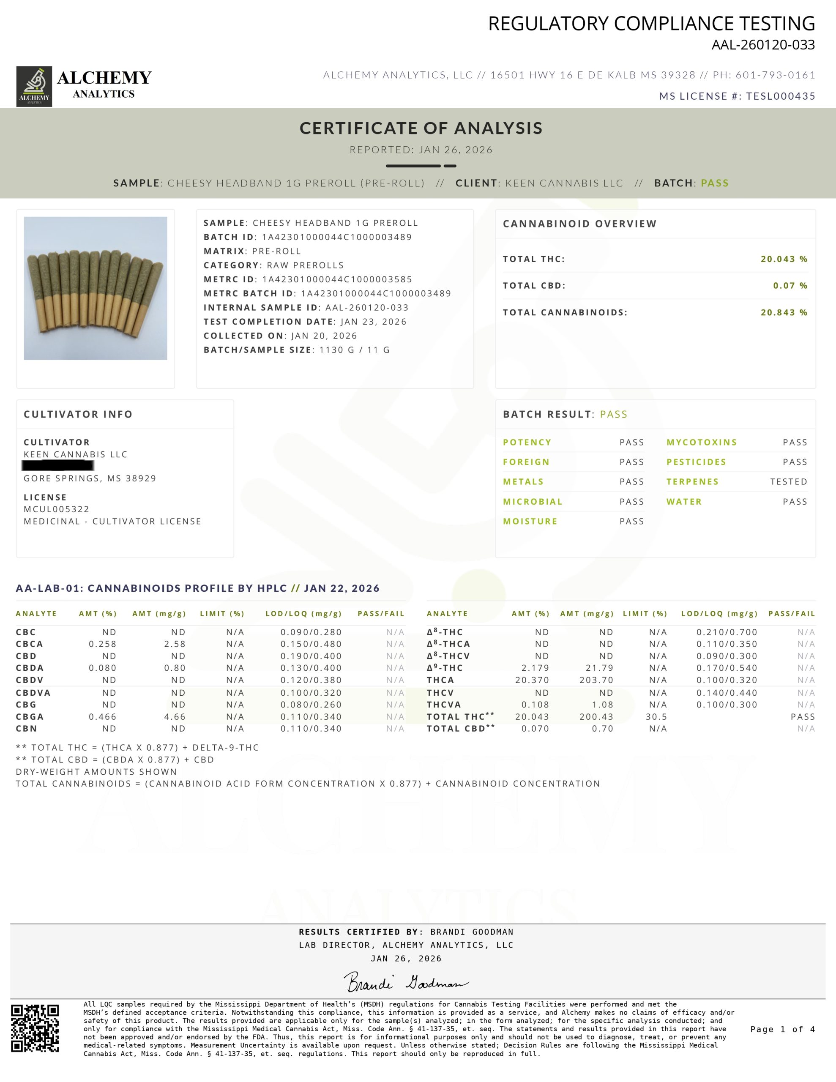The image size is (836, 1082).
Task: Open the preroll sample photo thumbnail
Action: coord(95,288)
